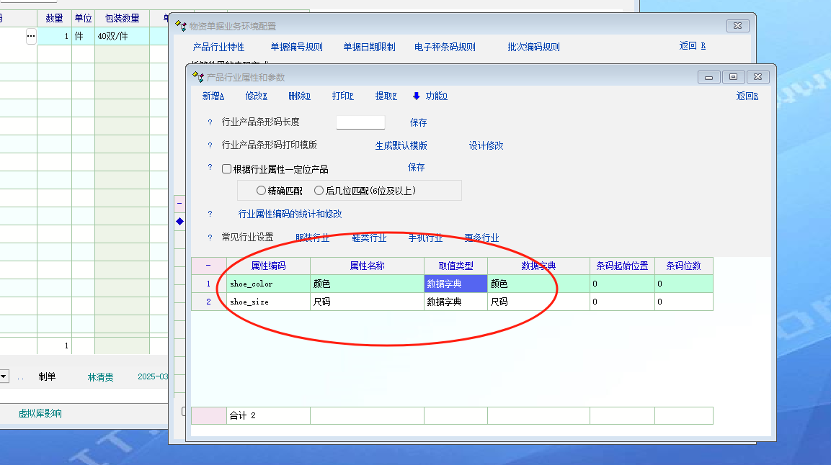
Task: Click the minus icon in the attribute table header
Action: click(208, 266)
